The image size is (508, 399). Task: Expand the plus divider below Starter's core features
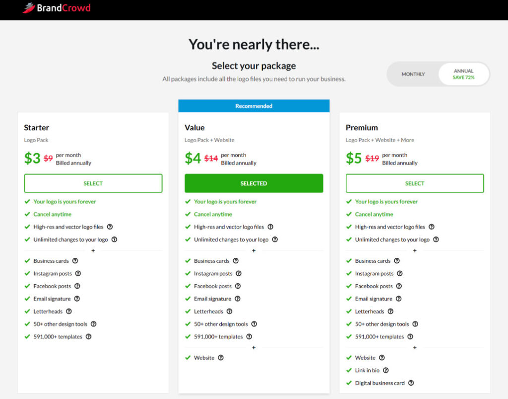(x=93, y=250)
